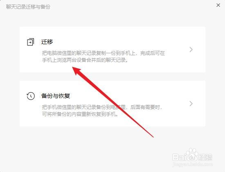Click the red arrow's pointed head
225x172 pixels.
[x=76, y=70]
